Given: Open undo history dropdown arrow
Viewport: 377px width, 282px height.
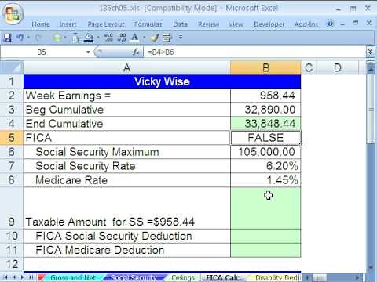Looking at the screenshot, I should [x=28, y=38].
